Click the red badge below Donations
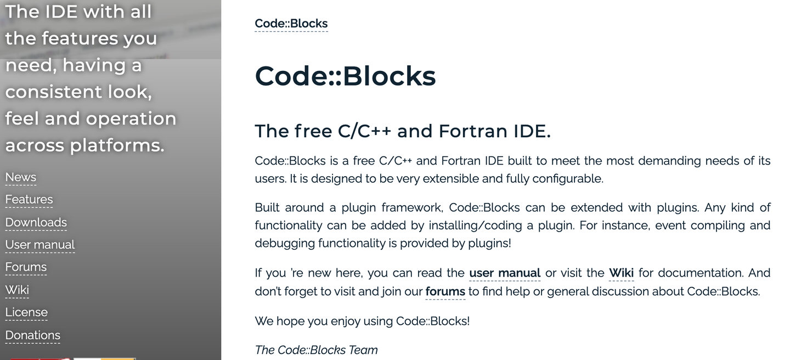 pyautogui.click(x=40, y=358)
